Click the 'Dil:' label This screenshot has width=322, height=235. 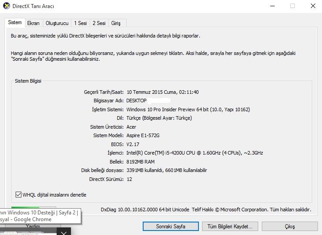120,118
